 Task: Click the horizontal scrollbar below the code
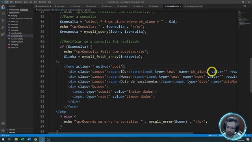120,133
